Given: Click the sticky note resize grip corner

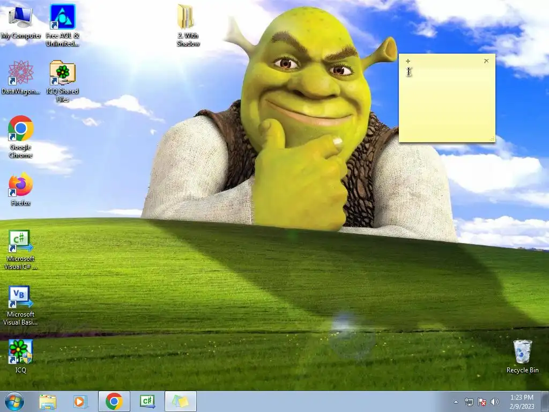Looking at the screenshot, I should pyautogui.click(x=492, y=139).
